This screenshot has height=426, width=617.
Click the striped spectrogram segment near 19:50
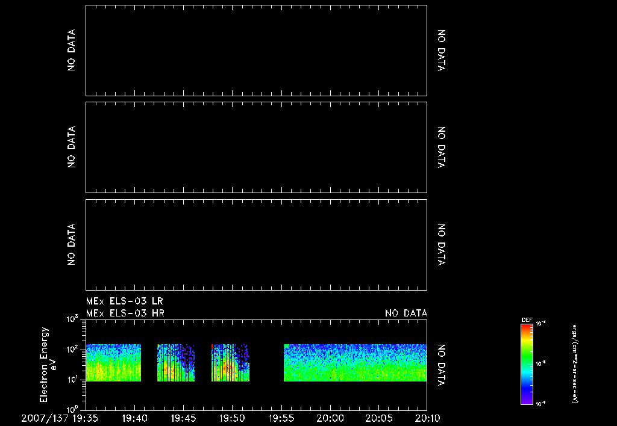coord(230,363)
